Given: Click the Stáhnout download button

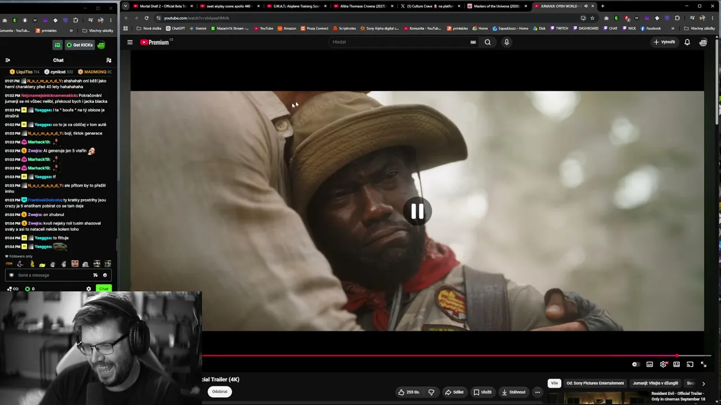Looking at the screenshot, I should (513, 392).
